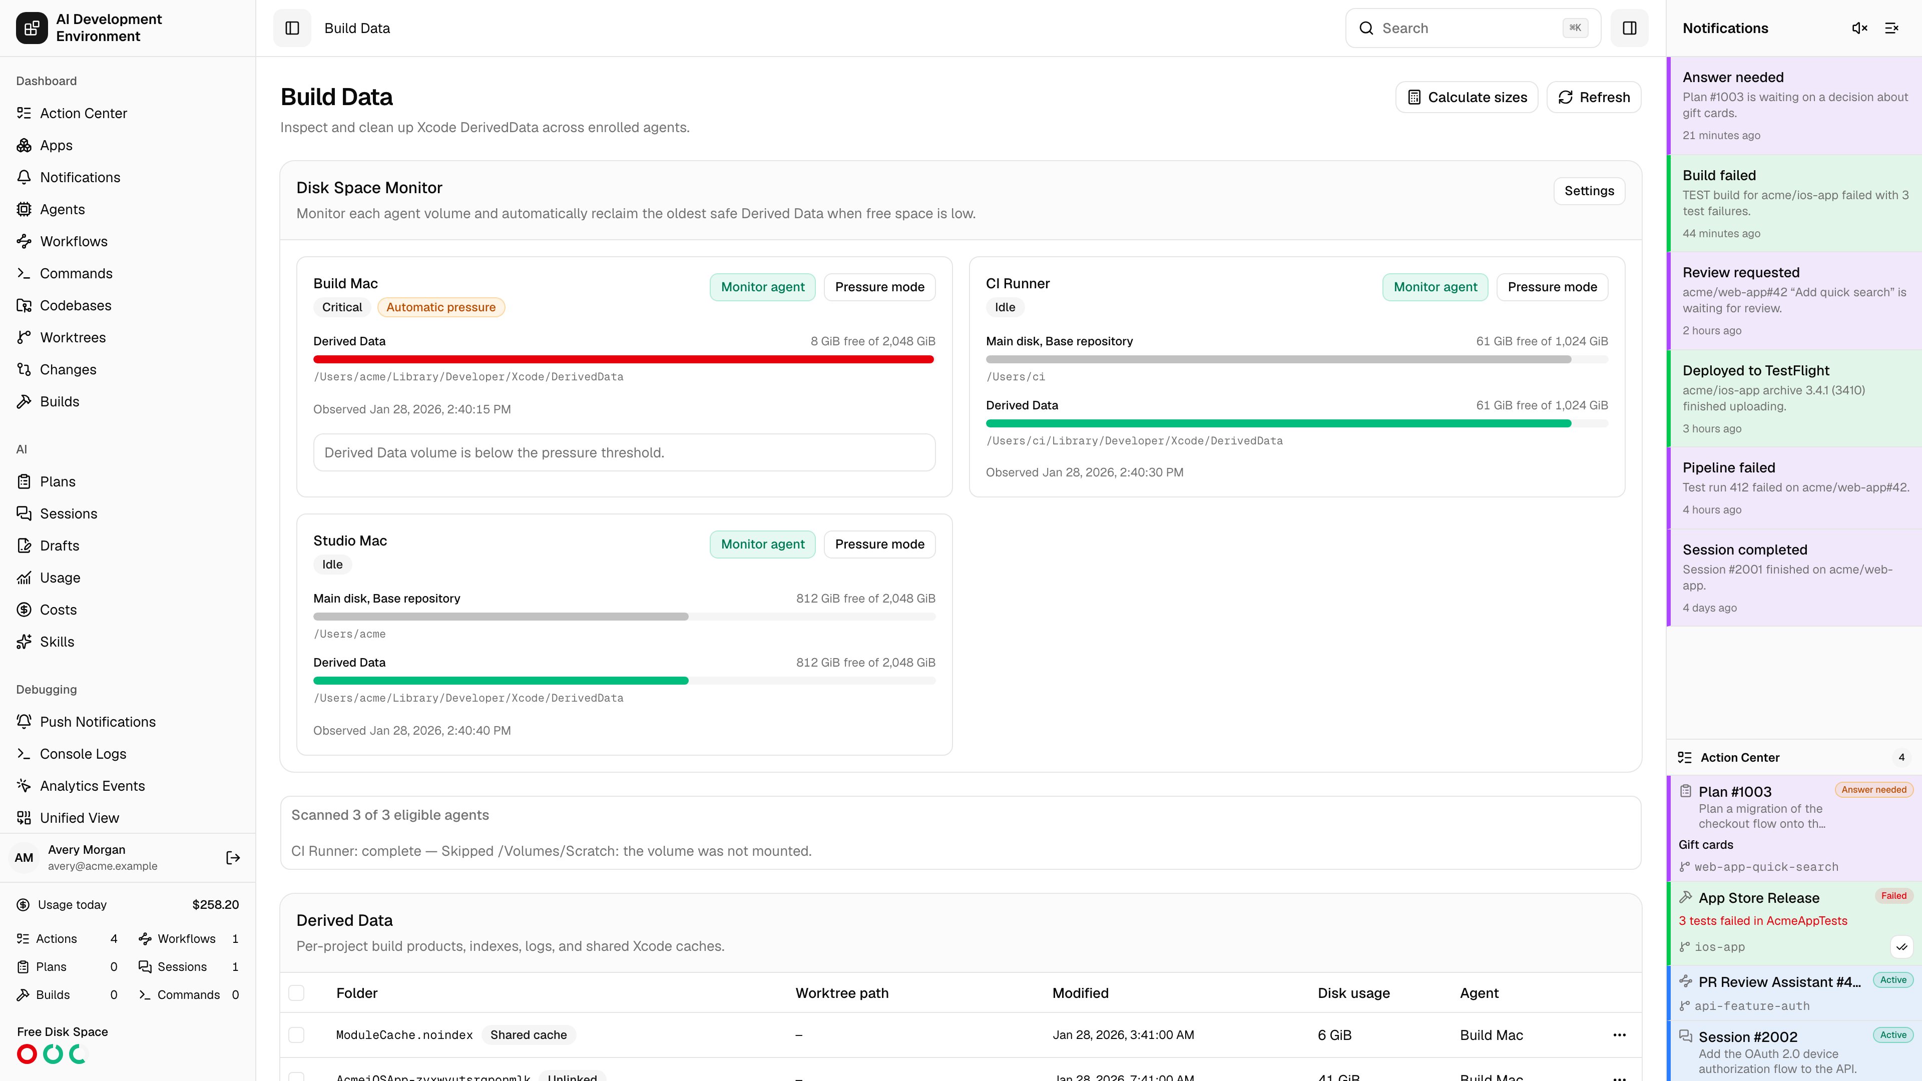Open the Session completed notification

[x=1794, y=578]
